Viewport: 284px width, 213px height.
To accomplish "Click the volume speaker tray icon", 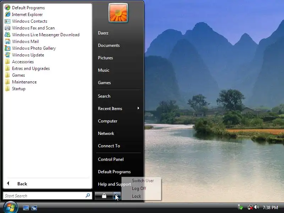I will tap(256, 207).
